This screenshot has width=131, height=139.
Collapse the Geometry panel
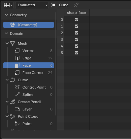(x=7, y=15)
